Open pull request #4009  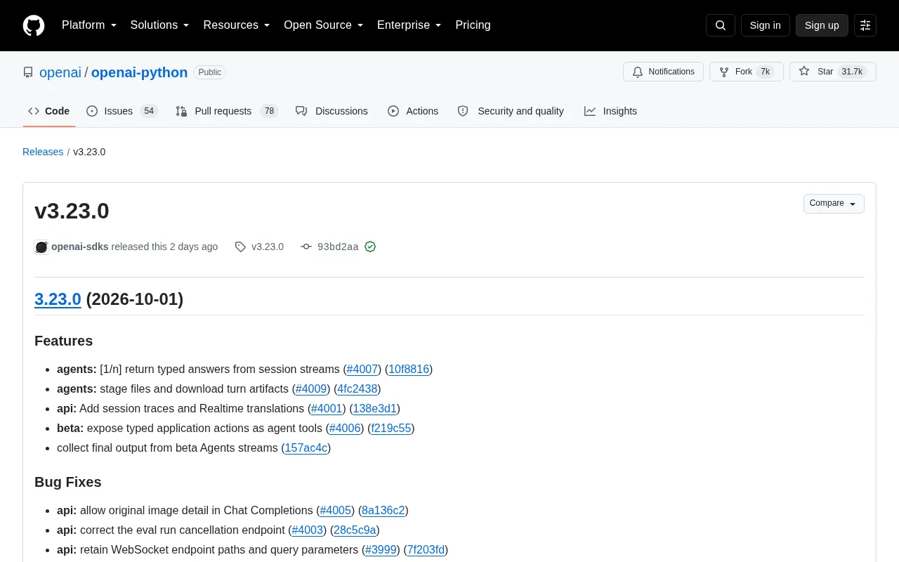tap(311, 388)
